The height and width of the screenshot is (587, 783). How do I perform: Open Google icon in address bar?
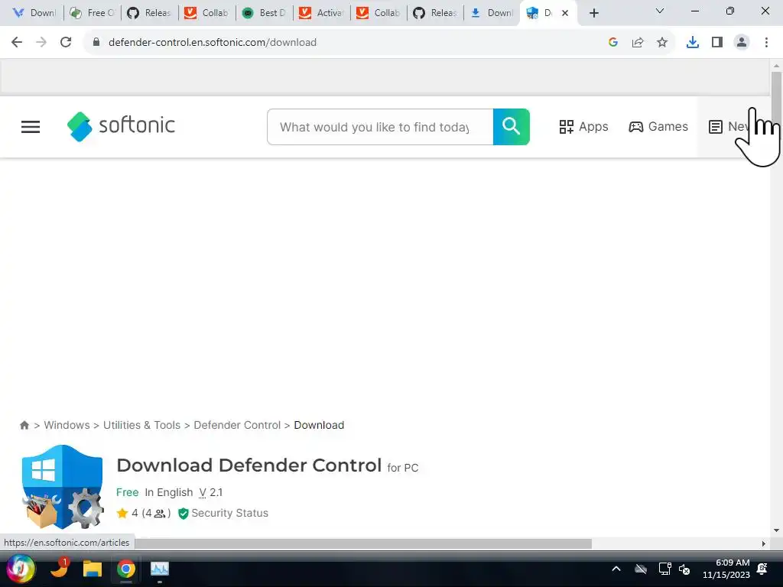tap(613, 43)
